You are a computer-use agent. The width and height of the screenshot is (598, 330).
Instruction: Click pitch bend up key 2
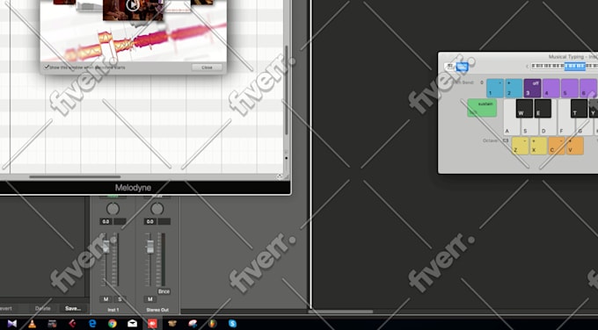pyautogui.click(x=514, y=89)
